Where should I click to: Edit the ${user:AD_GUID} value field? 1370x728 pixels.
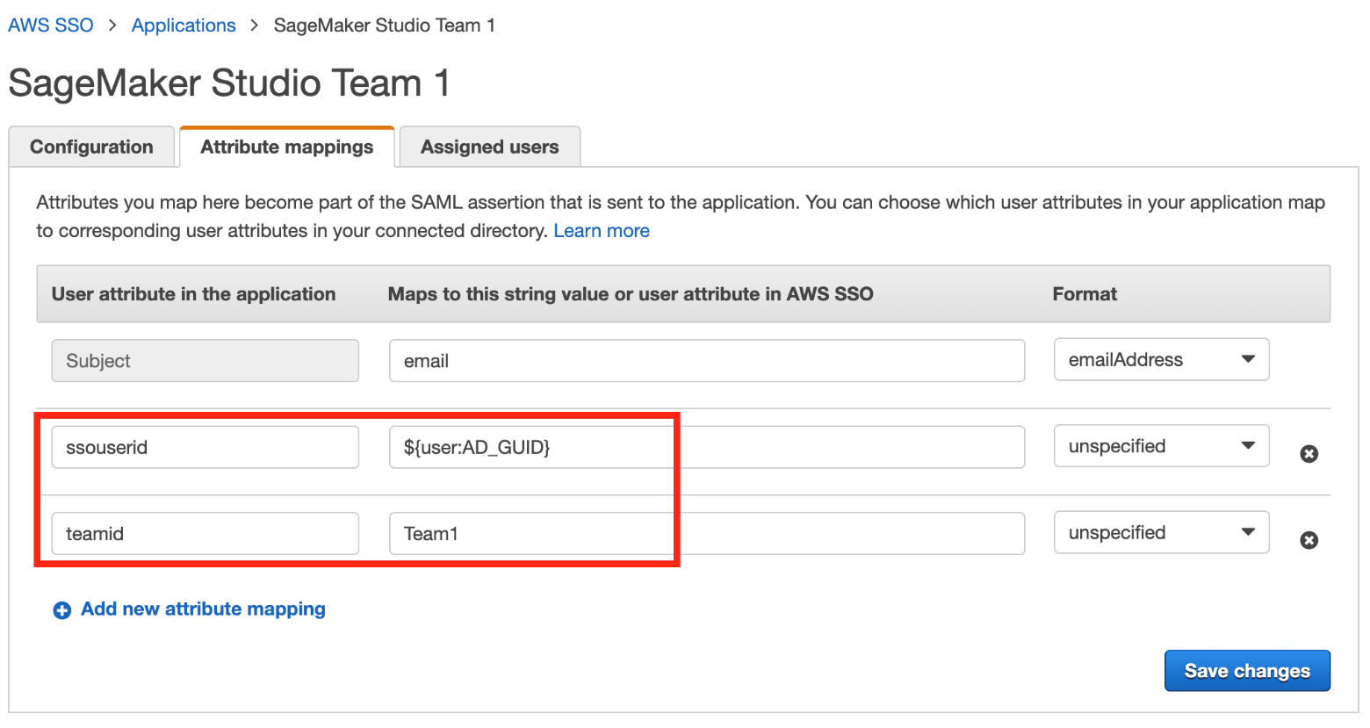pos(706,448)
